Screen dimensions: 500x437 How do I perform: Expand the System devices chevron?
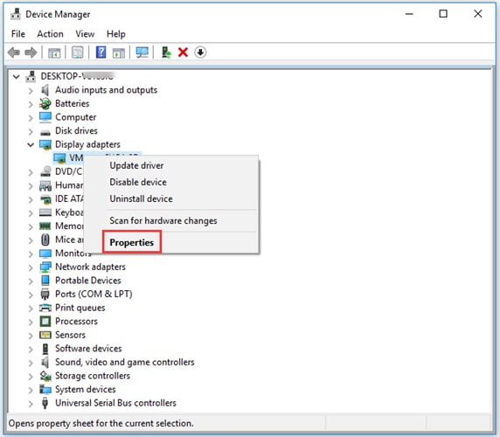click(31, 390)
